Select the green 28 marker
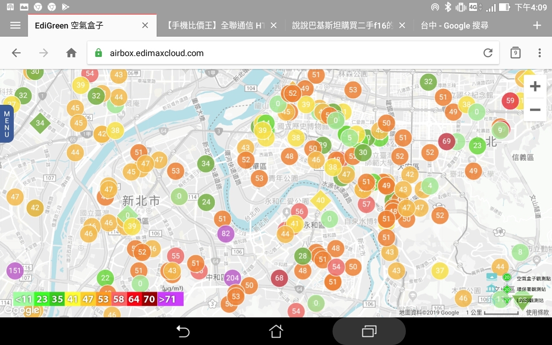 click(303, 256)
